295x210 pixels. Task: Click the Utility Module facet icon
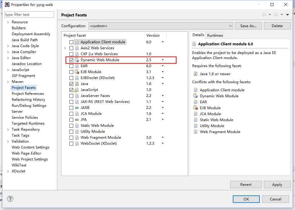77,132
